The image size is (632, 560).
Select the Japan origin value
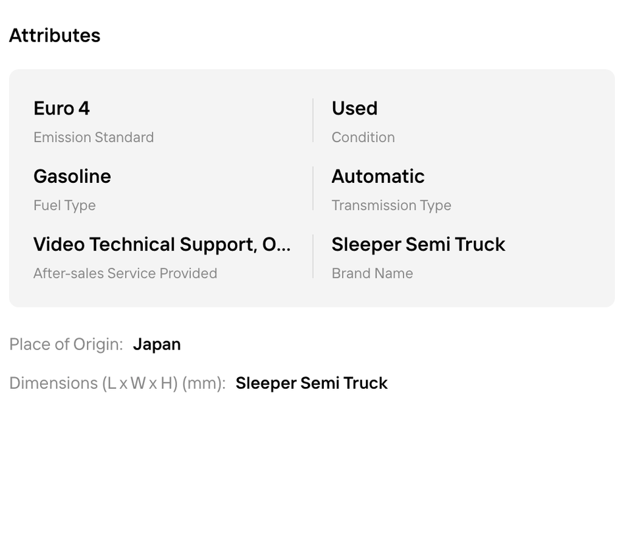tap(157, 344)
